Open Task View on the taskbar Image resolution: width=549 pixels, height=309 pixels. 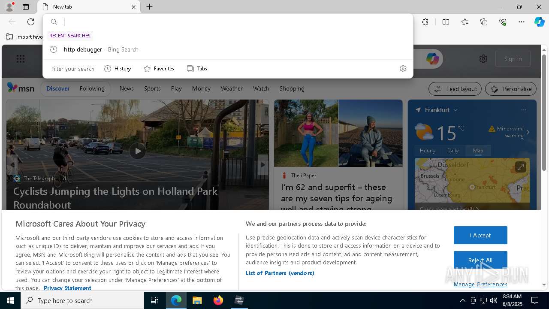coord(154,300)
